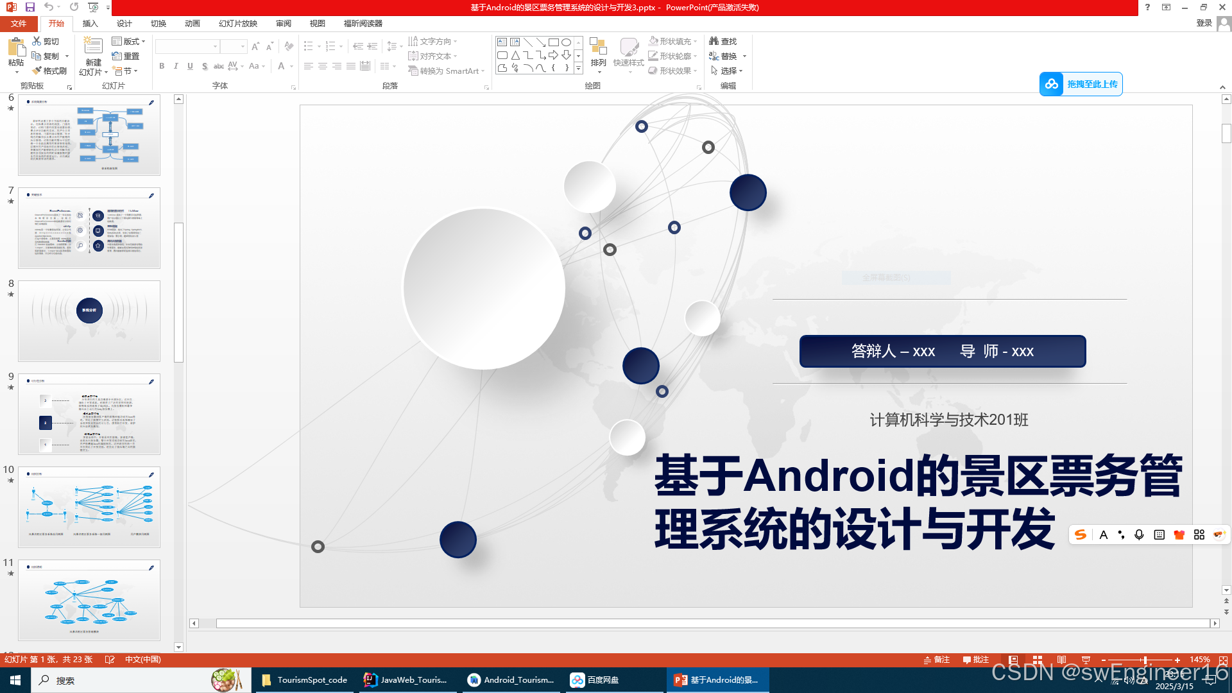The width and height of the screenshot is (1232, 693).
Task: Click the New Slide (新建幻灯片) icon
Action: [x=93, y=47]
